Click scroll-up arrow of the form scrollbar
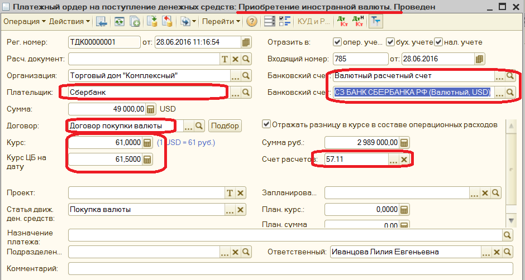This screenshot has width=525, height=280. pos(511,126)
